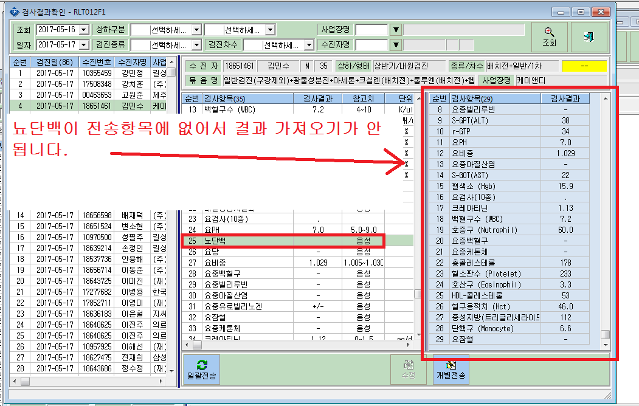Open the 수진자명 black arrow dropdown
639x406 pixels.
click(x=396, y=45)
